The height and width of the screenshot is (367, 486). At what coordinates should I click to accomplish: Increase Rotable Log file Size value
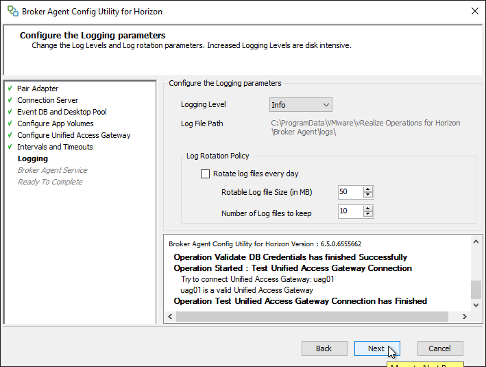[368, 189]
